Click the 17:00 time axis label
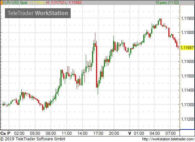195x142 pixels. tap(98, 133)
